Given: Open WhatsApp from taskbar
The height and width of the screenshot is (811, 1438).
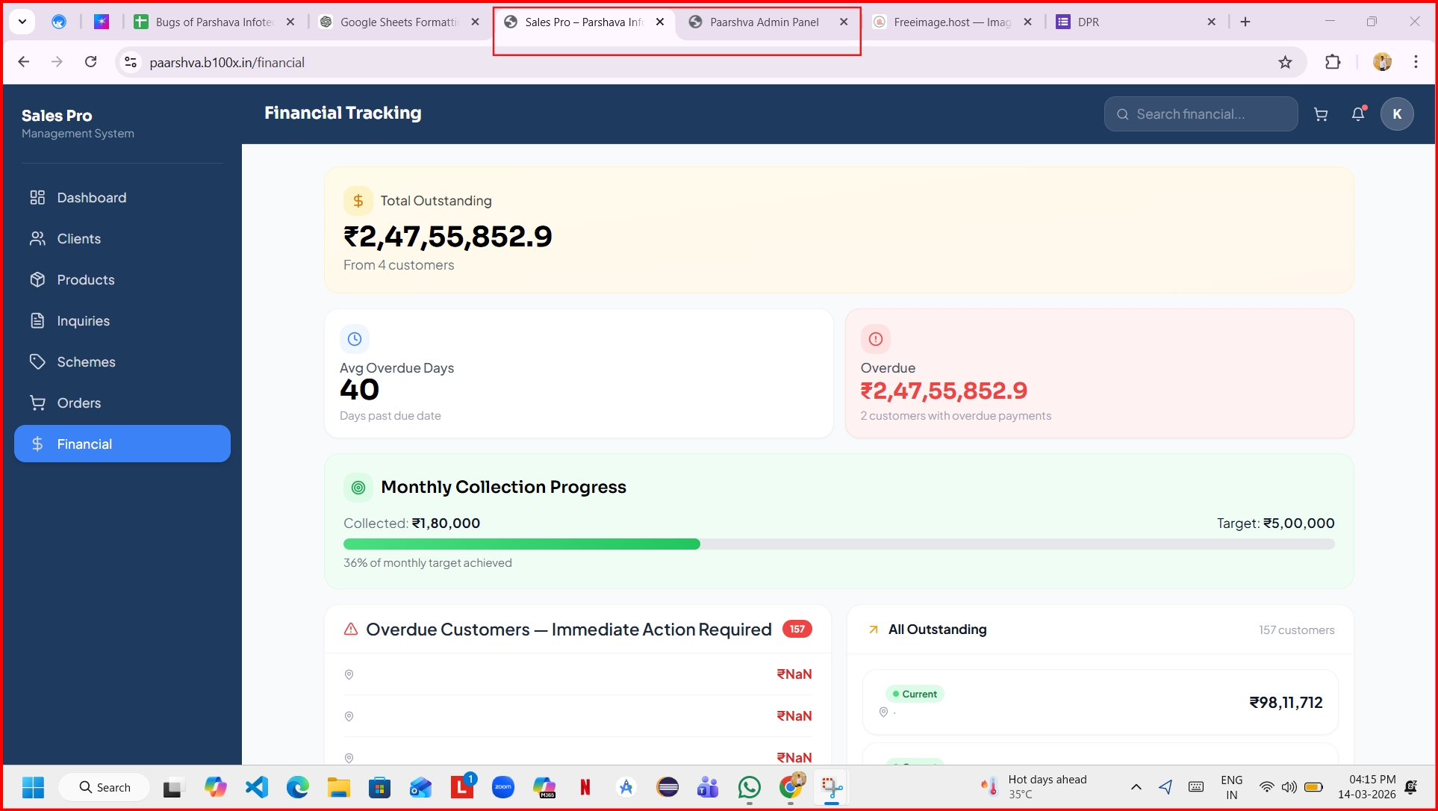Looking at the screenshot, I should pos(749,787).
